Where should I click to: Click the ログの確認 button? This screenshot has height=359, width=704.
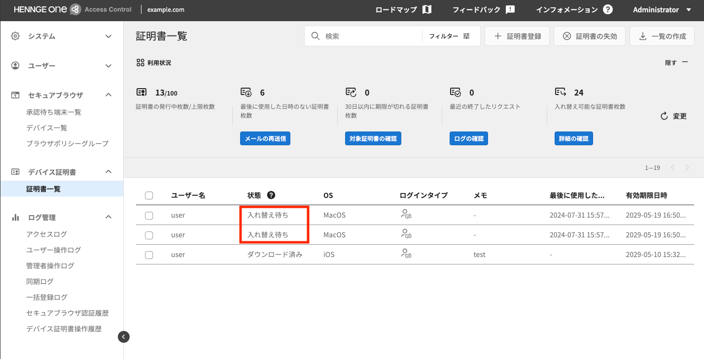[x=468, y=139]
